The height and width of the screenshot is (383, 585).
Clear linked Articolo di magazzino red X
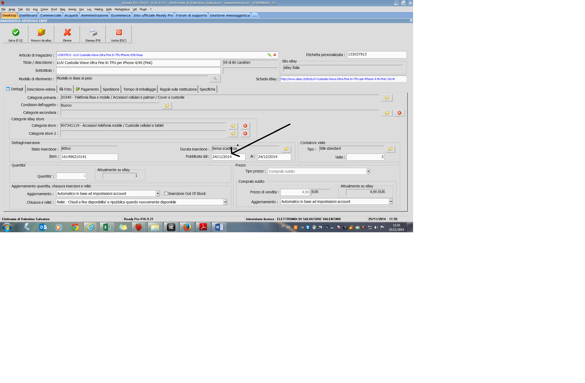coord(275,55)
